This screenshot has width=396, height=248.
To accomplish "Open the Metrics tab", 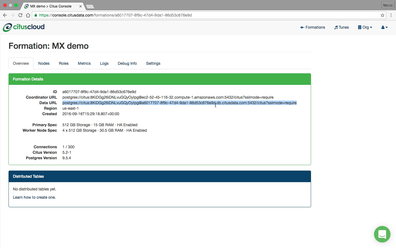I will point(84,63).
